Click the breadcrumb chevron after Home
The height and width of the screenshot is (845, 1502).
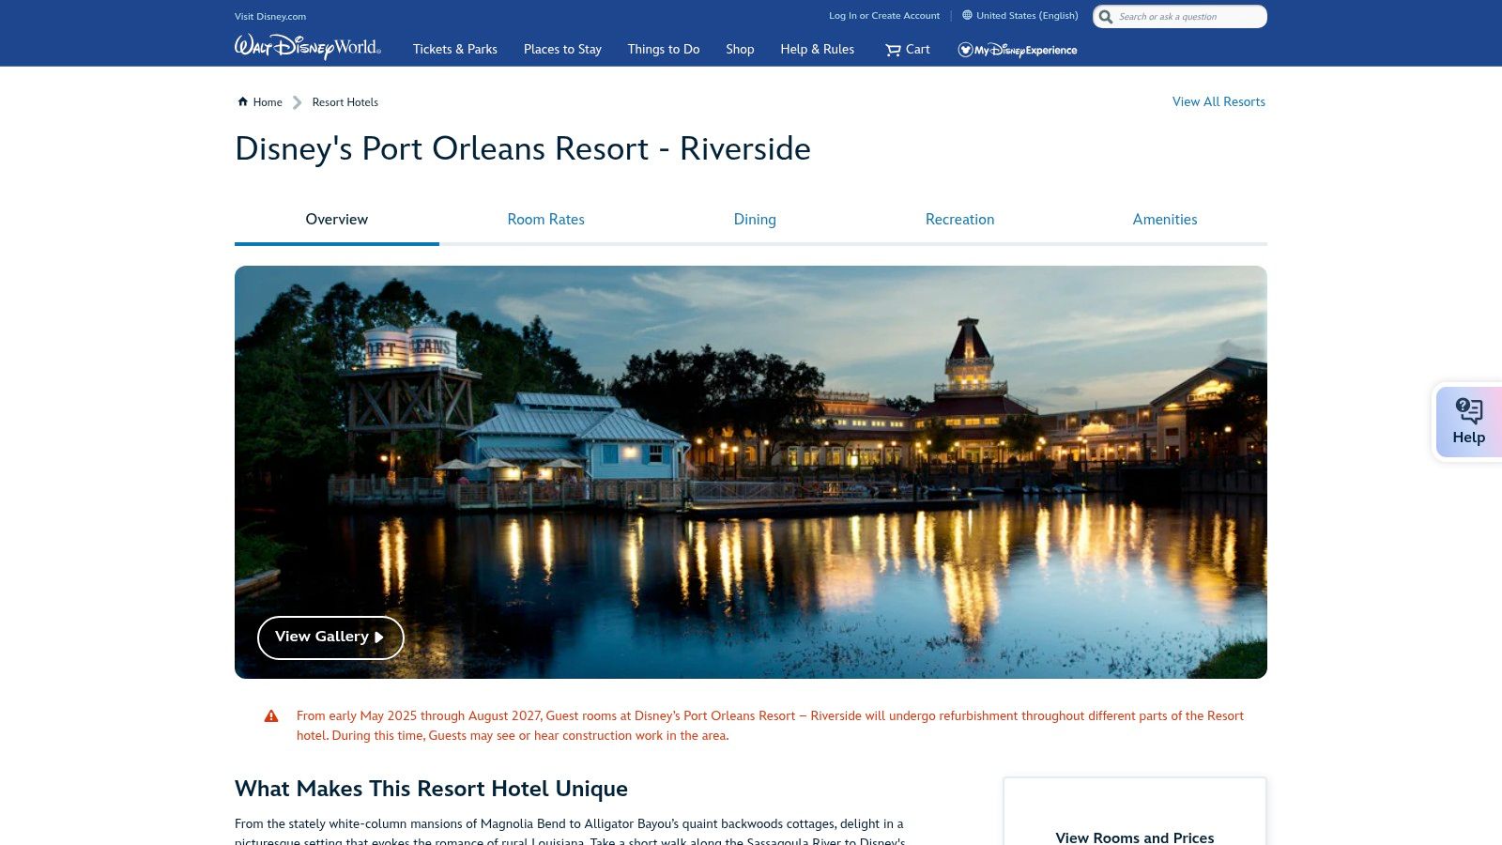pyautogui.click(x=298, y=102)
